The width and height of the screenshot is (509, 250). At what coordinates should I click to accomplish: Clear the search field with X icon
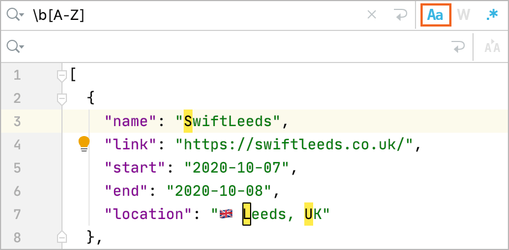tap(372, 14)
